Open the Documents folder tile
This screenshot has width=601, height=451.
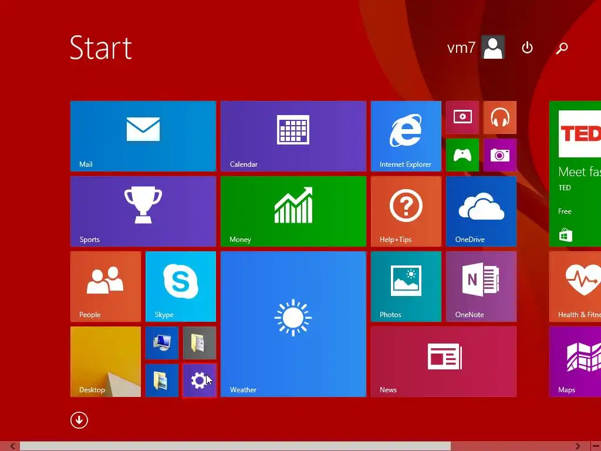click(200, 343)
